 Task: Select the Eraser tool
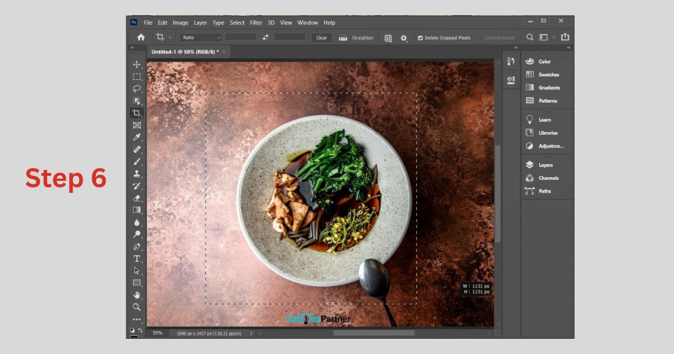136,198
